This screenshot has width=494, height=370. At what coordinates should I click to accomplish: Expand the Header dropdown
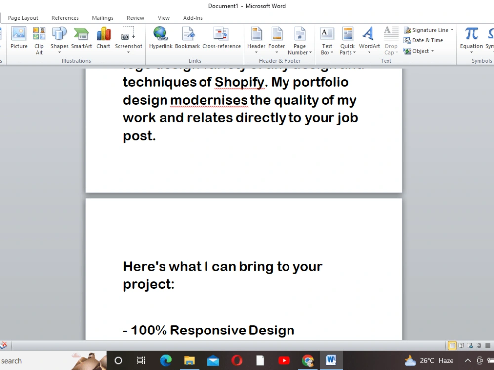click(256, 53)
